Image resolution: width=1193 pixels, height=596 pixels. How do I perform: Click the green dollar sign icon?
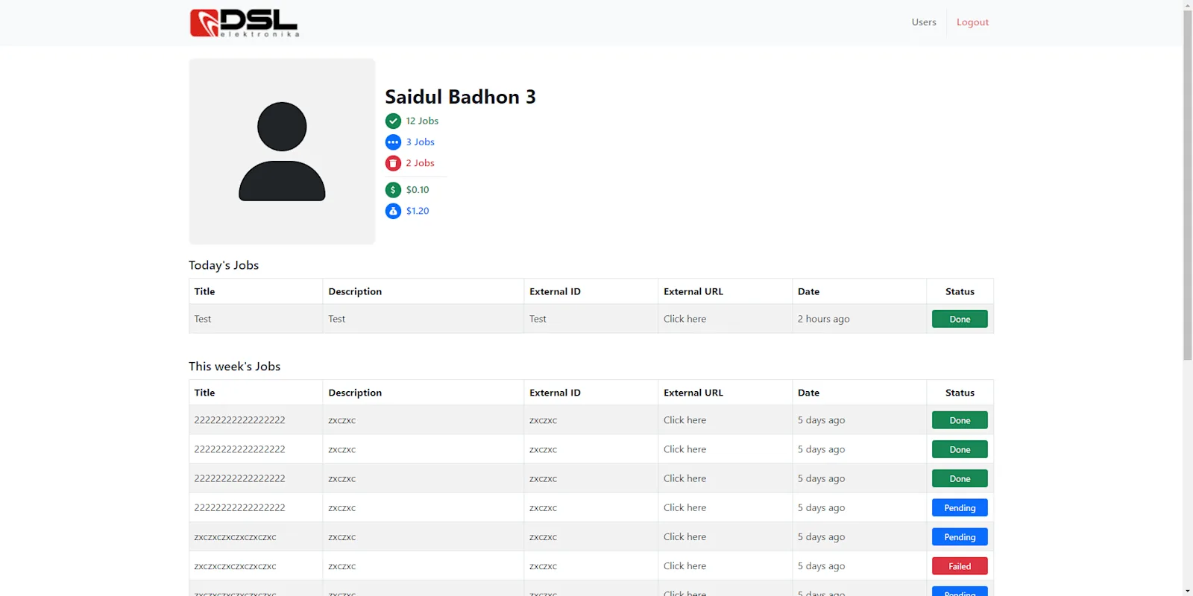393,190
